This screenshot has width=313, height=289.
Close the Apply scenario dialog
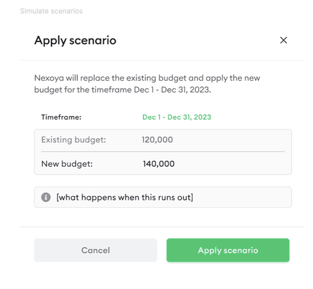click(284, 40)
